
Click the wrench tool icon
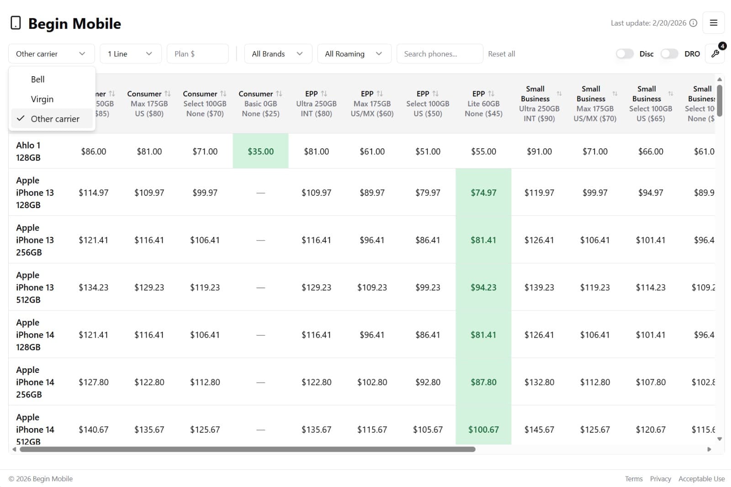(715, 54)
